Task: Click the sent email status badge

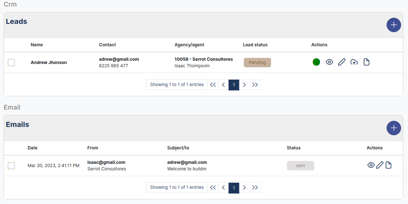Action: point(300,166)
